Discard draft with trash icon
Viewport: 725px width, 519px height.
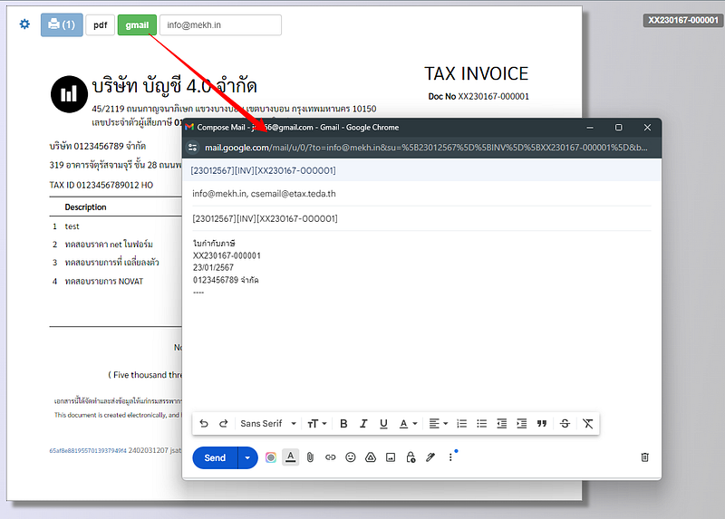[x=644, y=457]
